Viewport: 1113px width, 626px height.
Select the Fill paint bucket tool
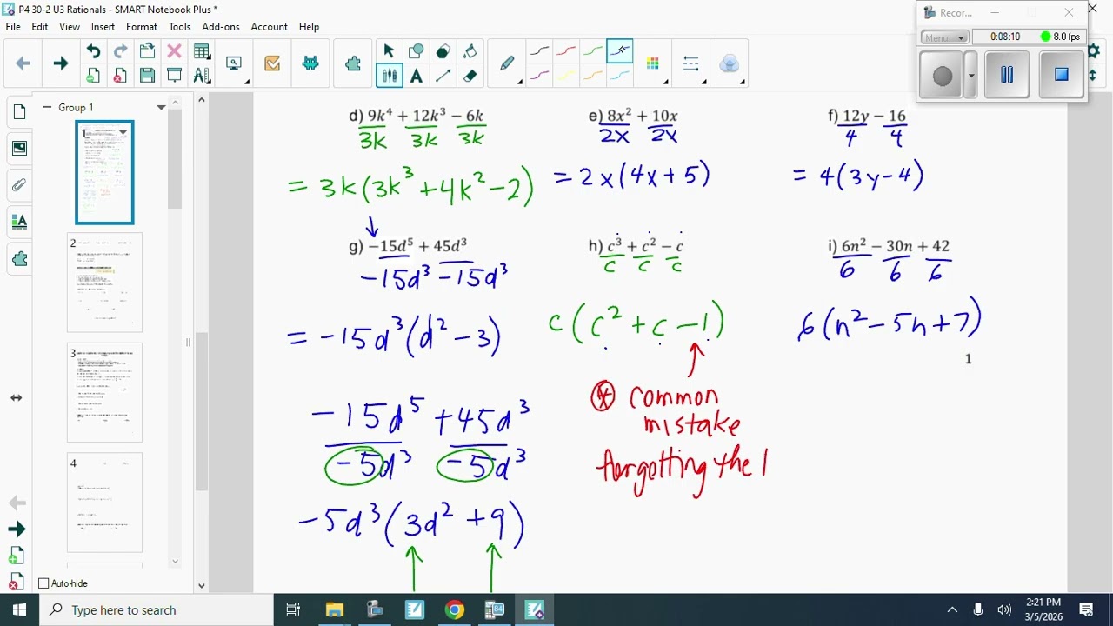point(470,51)
